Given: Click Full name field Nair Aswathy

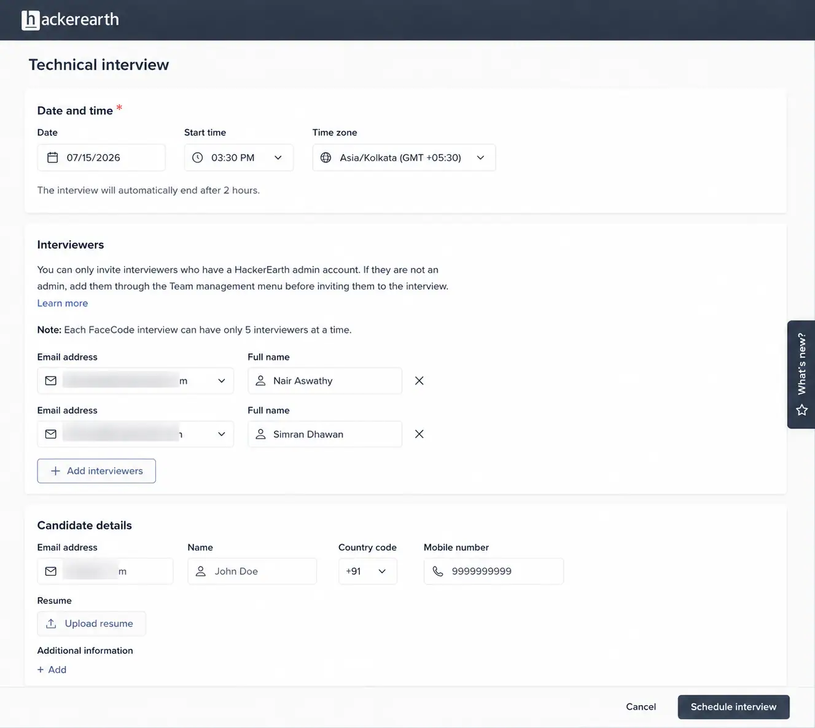Looking at the screenshot, I should 325,381.
